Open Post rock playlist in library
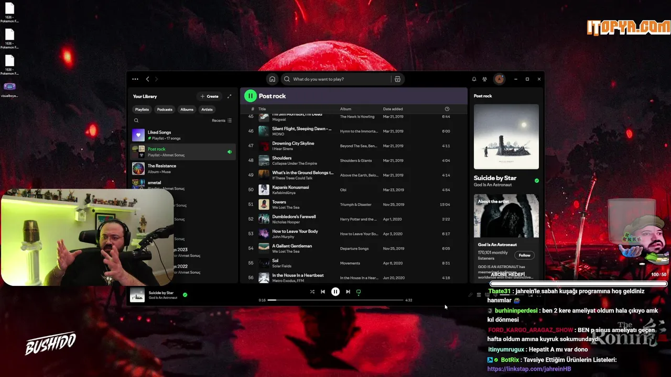The image size is (671, 377). [183, 152]
